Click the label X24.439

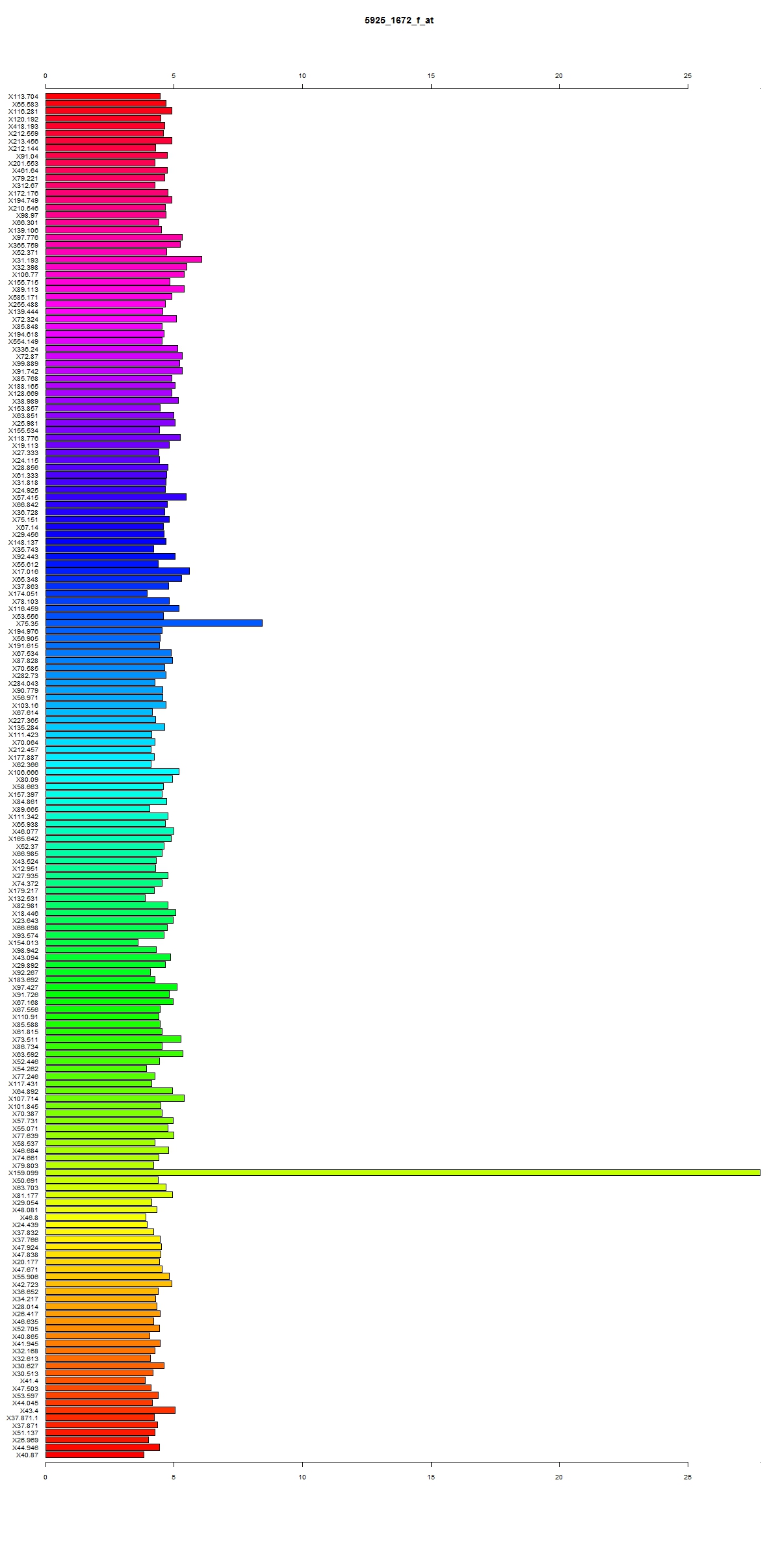25,1225
